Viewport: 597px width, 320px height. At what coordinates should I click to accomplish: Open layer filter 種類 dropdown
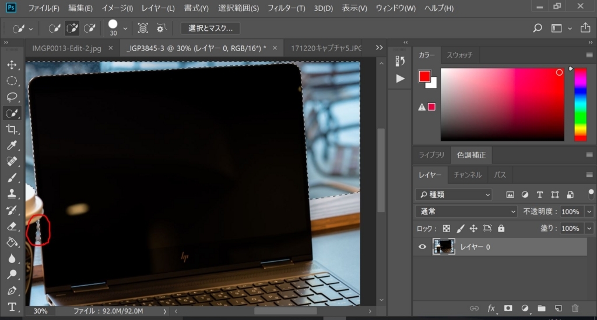click(x=454, y=194)
